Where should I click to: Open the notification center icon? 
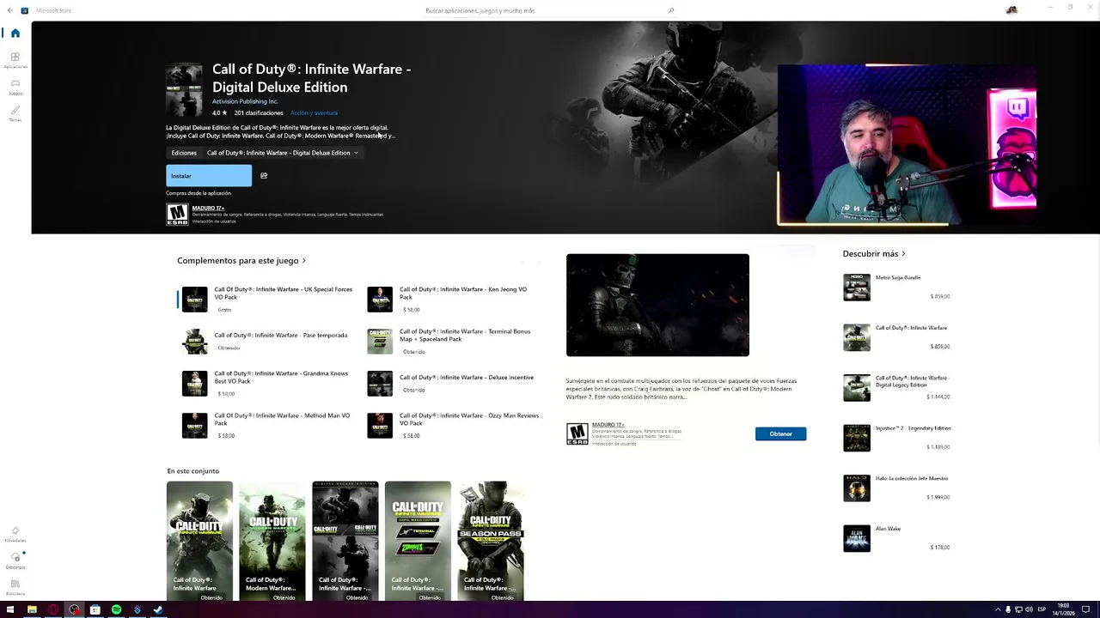coord(1085,609)
